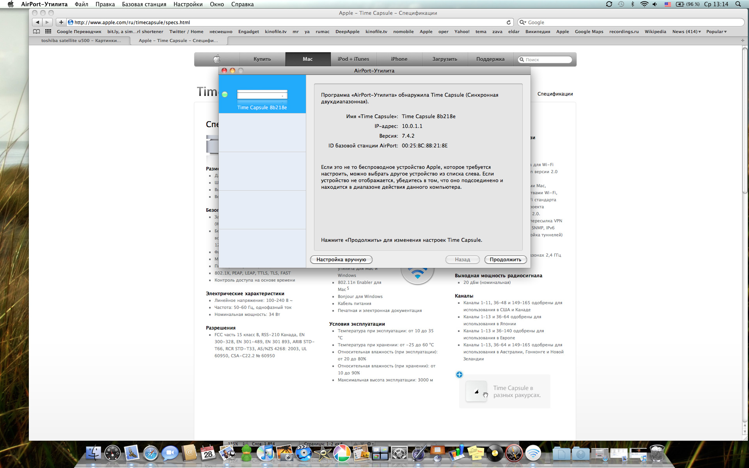Click the Google search field in Safari
Viewport: 749px width, 468px height.
click(631, 22)
